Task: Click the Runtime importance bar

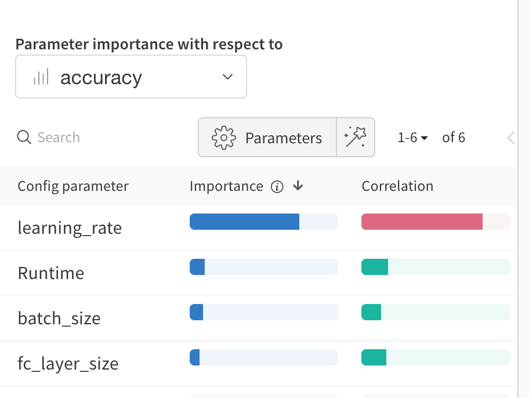Action: pos(197,267)
